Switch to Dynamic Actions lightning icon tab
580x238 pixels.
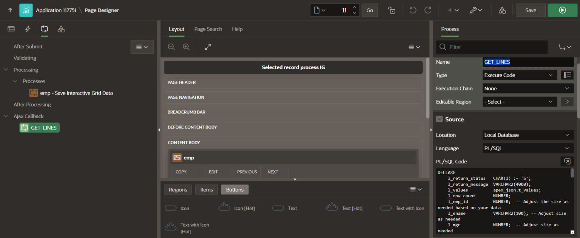pos(28,29)
